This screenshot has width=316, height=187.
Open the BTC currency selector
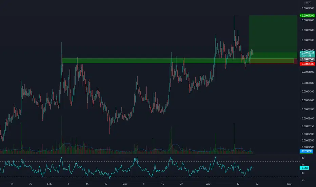pos(308,3)
